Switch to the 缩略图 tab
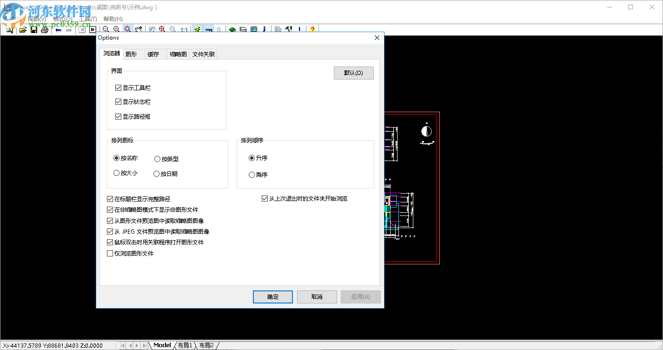This screenshot has height=350, width=663. 179,54
